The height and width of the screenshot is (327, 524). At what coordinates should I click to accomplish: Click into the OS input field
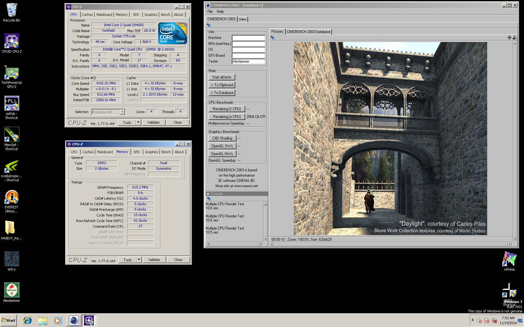pos(248,50)
